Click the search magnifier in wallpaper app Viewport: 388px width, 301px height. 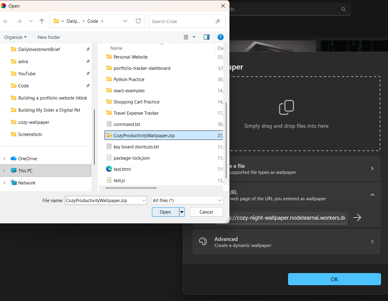(x=343, y=9)
